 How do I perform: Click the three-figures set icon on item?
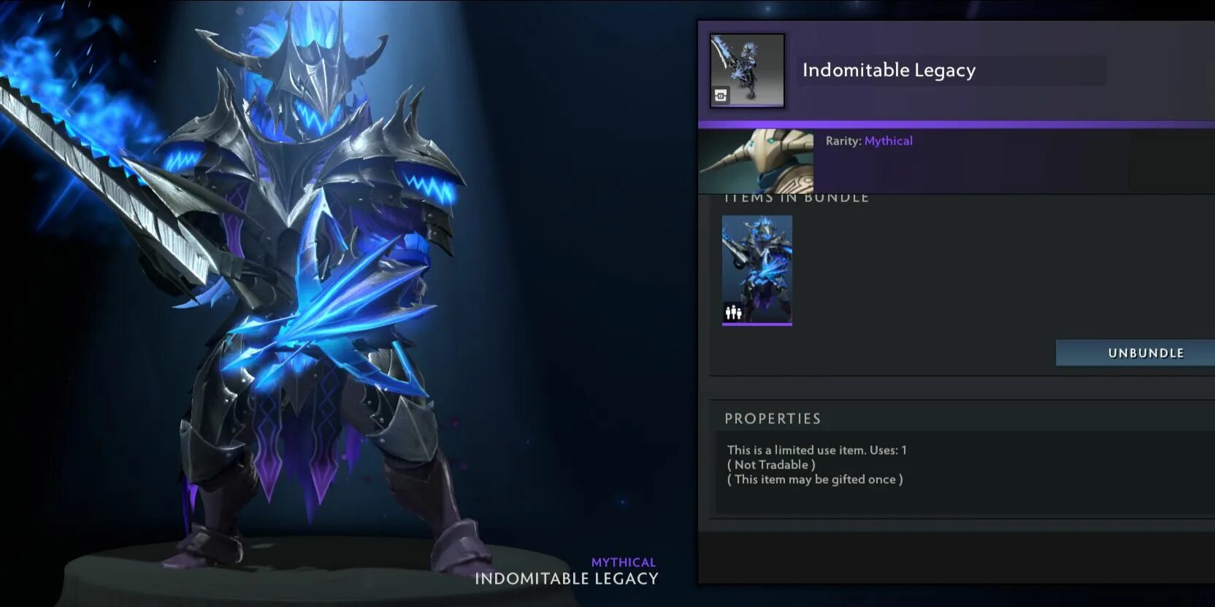733,313
